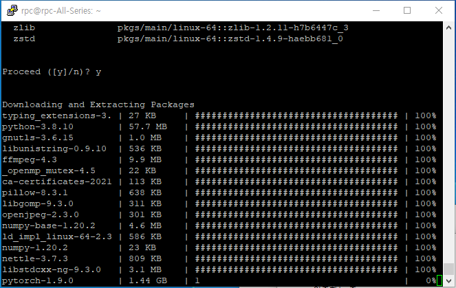Click the scrollbar down arrow
Screen dimensions: 456x288
448,280
